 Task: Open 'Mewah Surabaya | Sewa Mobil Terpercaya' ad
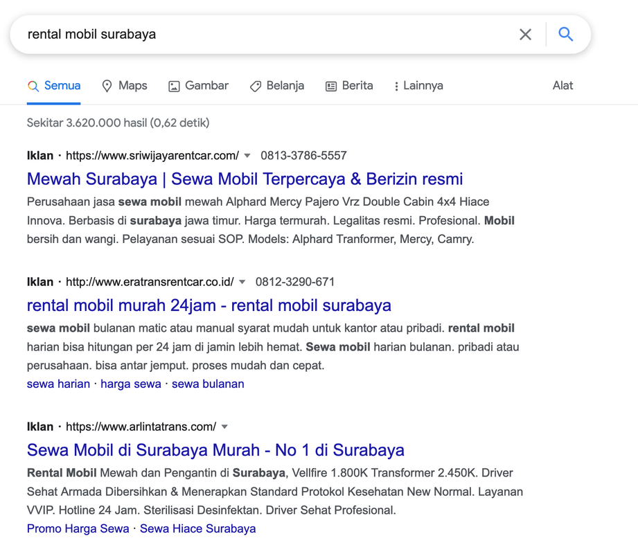click(245, 179)
